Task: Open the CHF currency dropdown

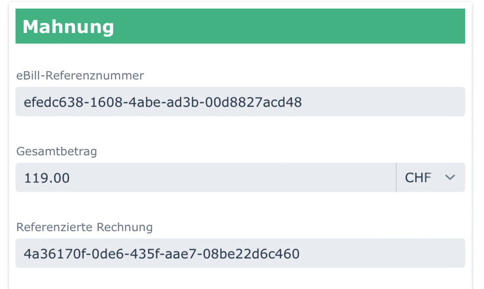Action: click(x=430, y=178)
